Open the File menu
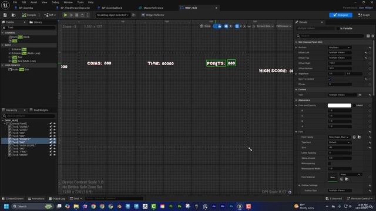Viewport: 376px width, 211px height. coord(15,2)
